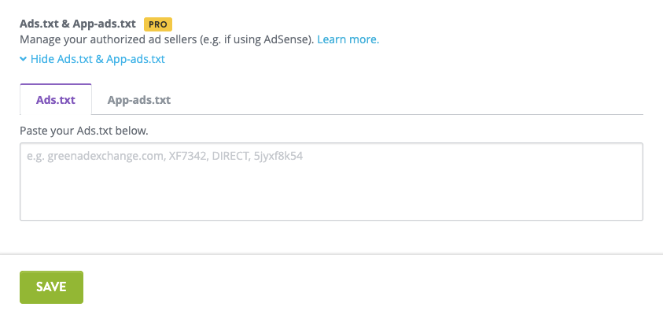This screenshot has width=663, height=318.
Task: Click the chevron icon beside Hide Ads.txt
Action: [24, 59]
